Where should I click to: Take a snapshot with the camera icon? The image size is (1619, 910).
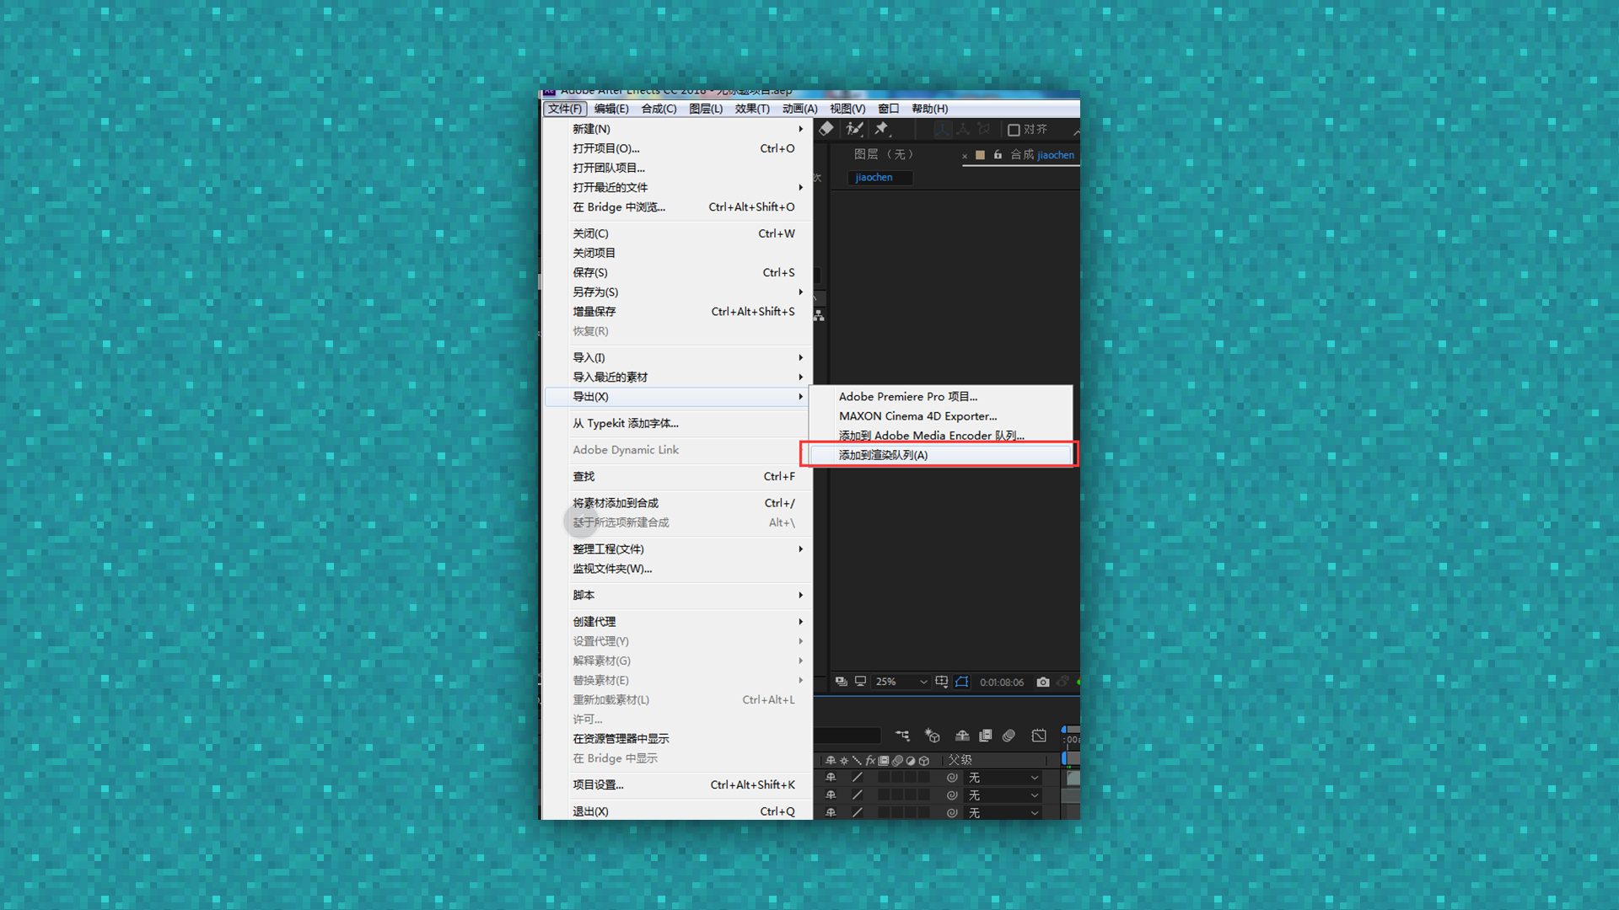[x=1043, y=682]
